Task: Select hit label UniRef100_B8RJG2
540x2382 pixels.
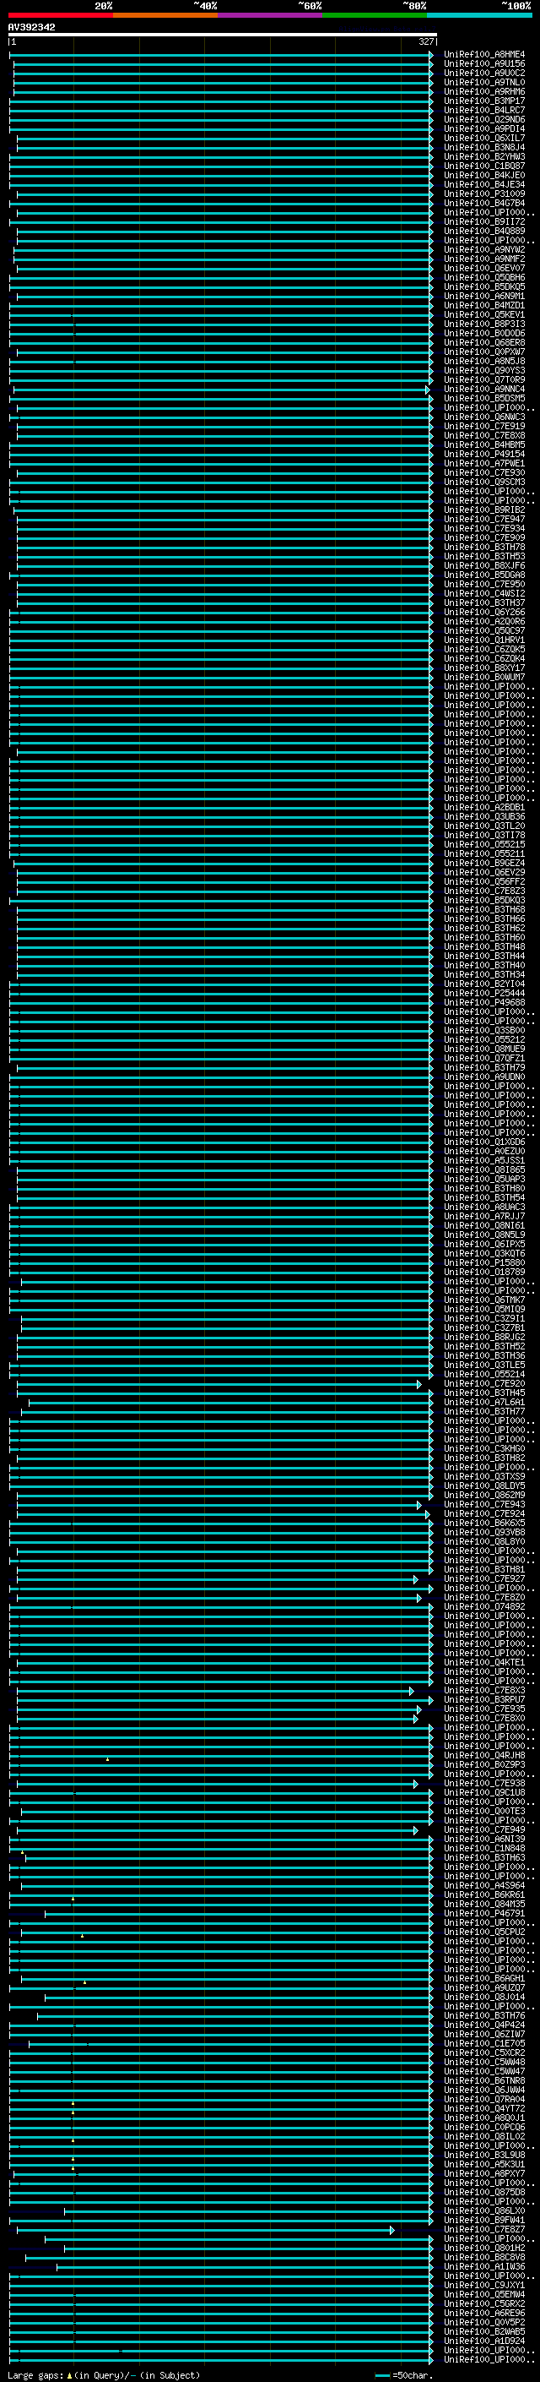Action: point(484,1337)
